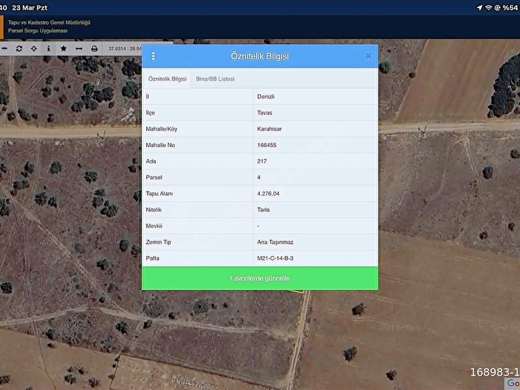520x390 pixels.
Task: Click the zoom out minus icon
Action: 4,49
